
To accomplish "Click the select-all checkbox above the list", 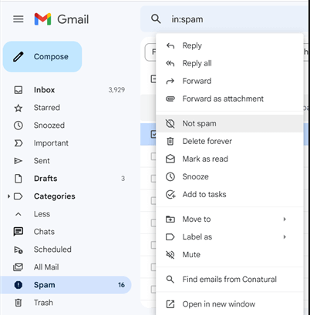I will tap(153, 79).
